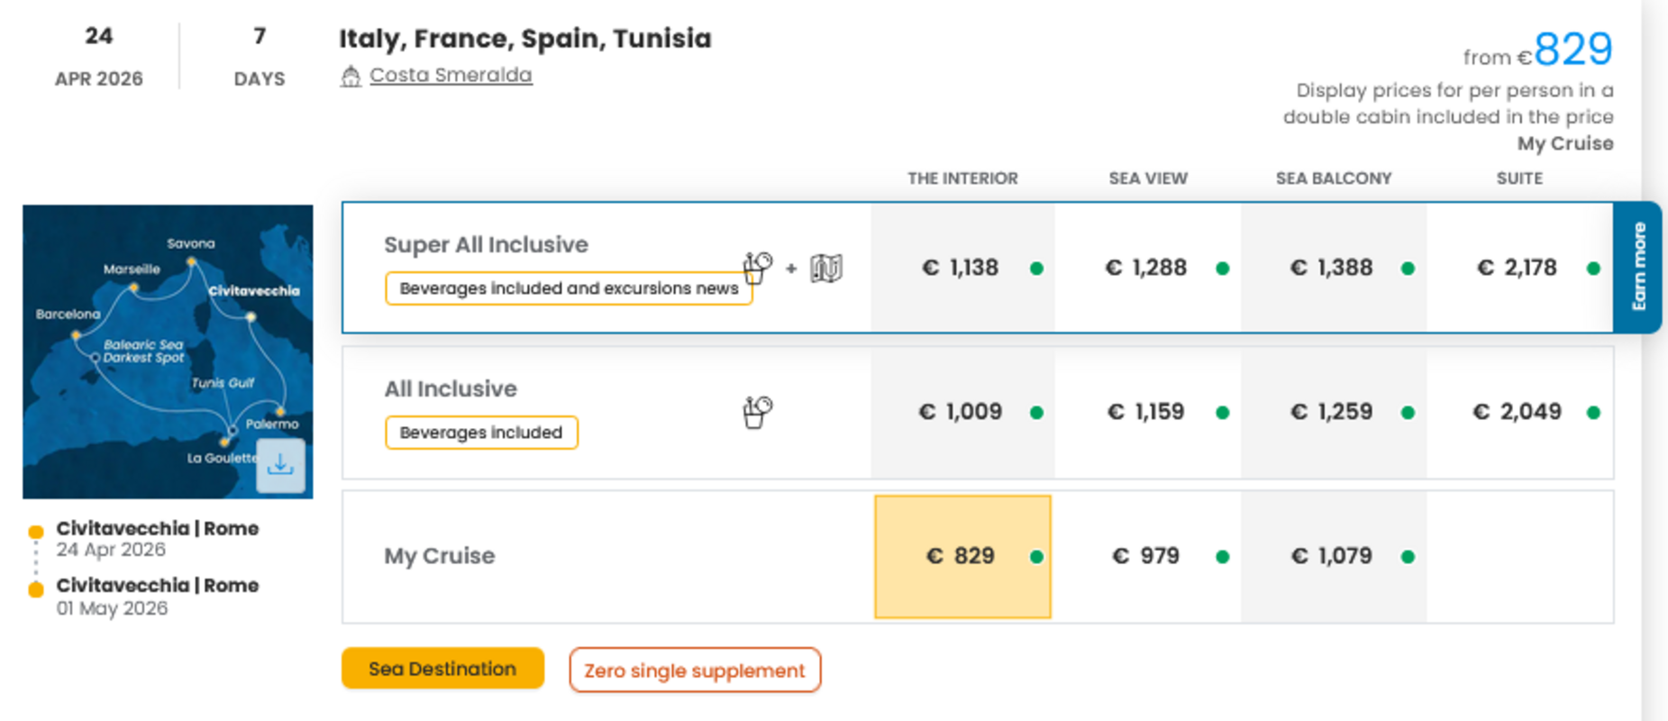
Task: Select the highlighted €829 Interior cell
Action: tap(962, 556)
